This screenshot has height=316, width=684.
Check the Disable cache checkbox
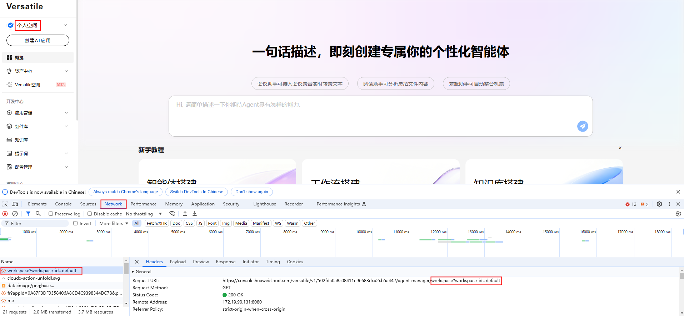click(90, 214)
